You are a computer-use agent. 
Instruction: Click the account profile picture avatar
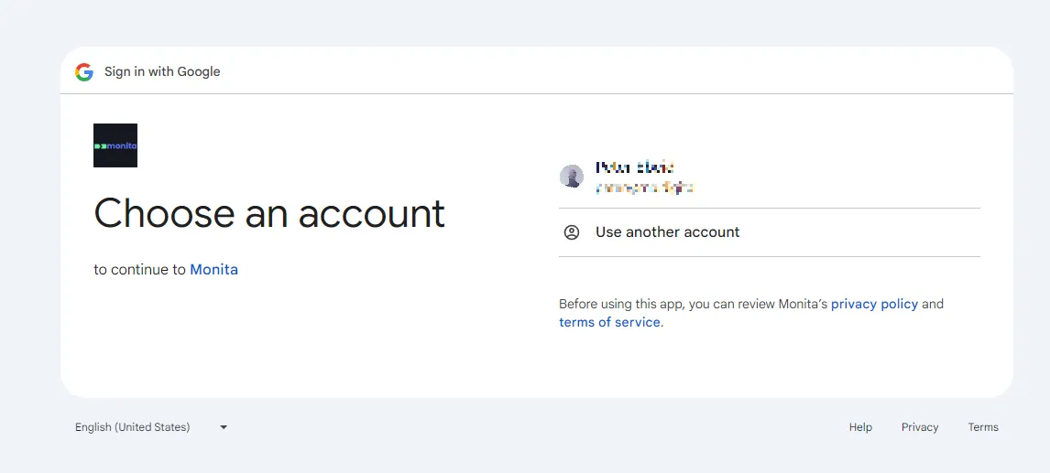(x=571, y=177)
